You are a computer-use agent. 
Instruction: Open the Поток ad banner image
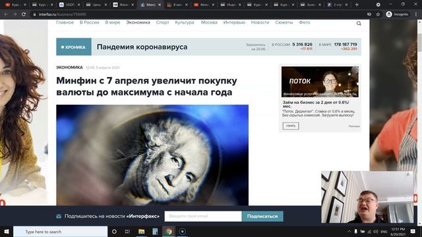(320, 82)
